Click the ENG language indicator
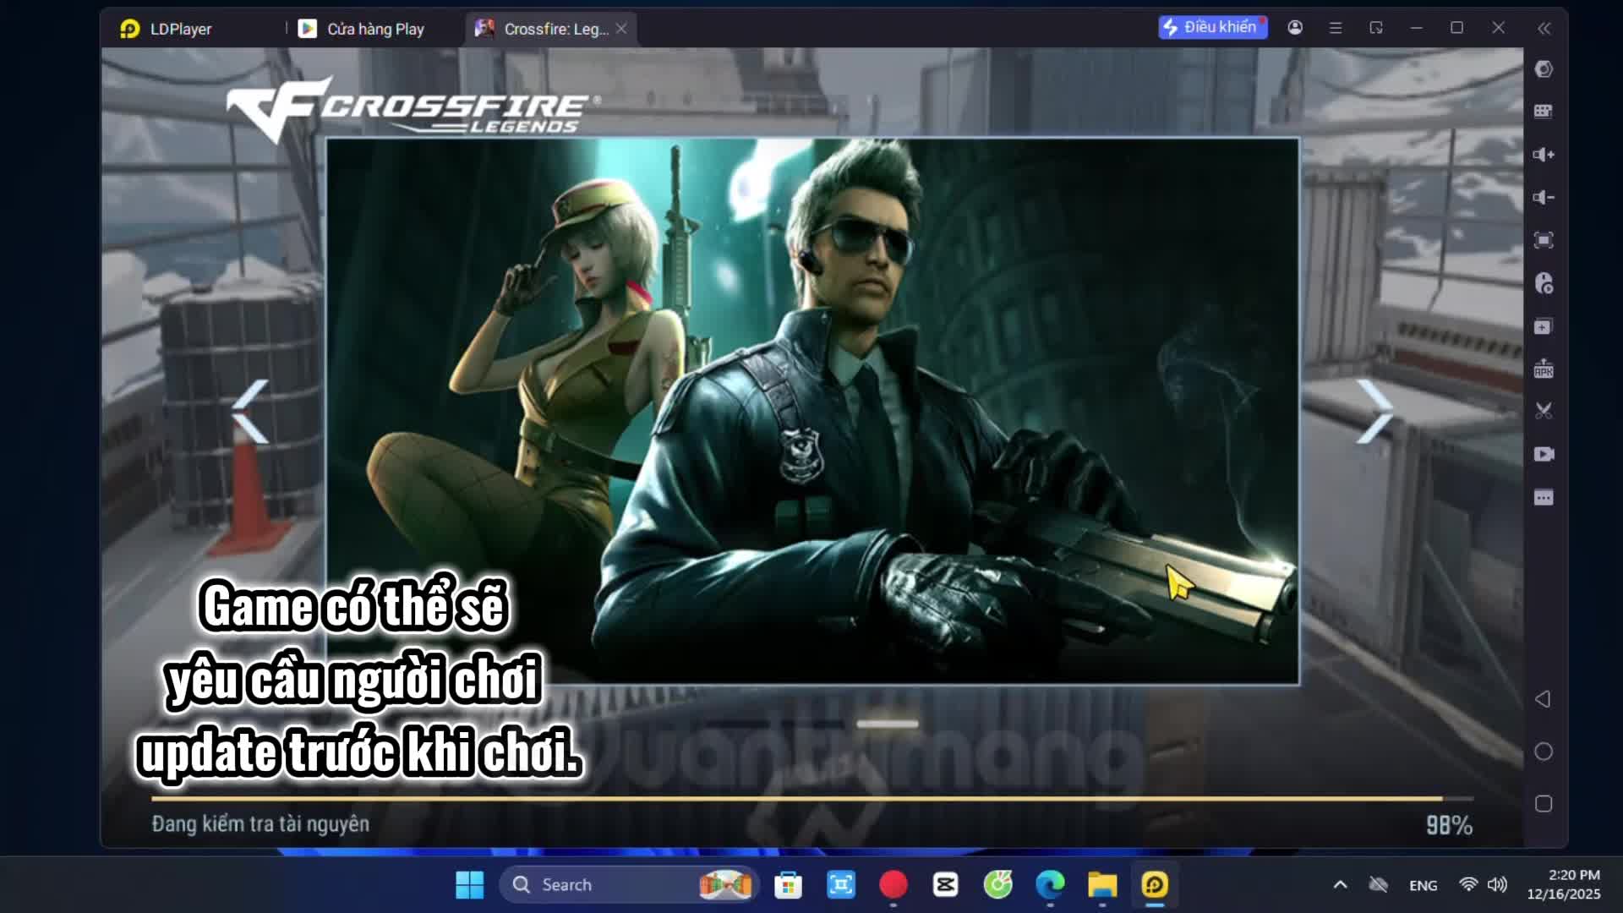 point(1424,886)
